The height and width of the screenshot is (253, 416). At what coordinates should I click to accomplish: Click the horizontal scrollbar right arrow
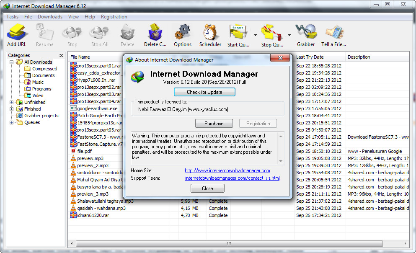pyautogui.click(x=405, y=243)
